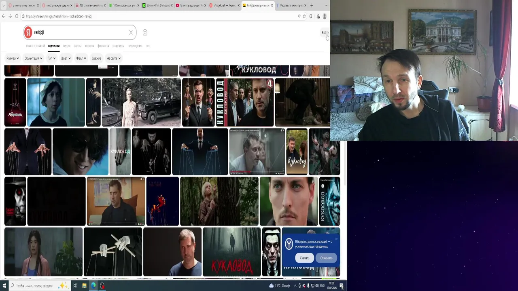
Task: Open the weather widget showing 11°C Cloudy
Action: pyautogui.click(x=280, y=286)
